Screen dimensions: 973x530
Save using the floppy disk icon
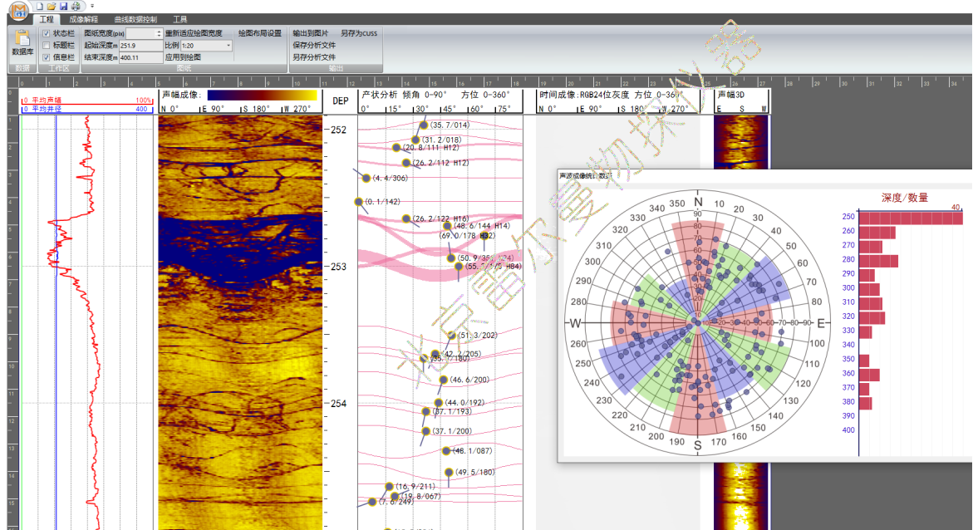63,6
